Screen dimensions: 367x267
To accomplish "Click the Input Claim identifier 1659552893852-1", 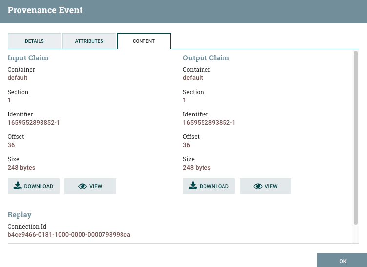I will (x=34, y=123).
